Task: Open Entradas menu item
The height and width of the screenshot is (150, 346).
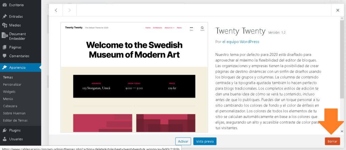Action: click(x=16, y=16)
